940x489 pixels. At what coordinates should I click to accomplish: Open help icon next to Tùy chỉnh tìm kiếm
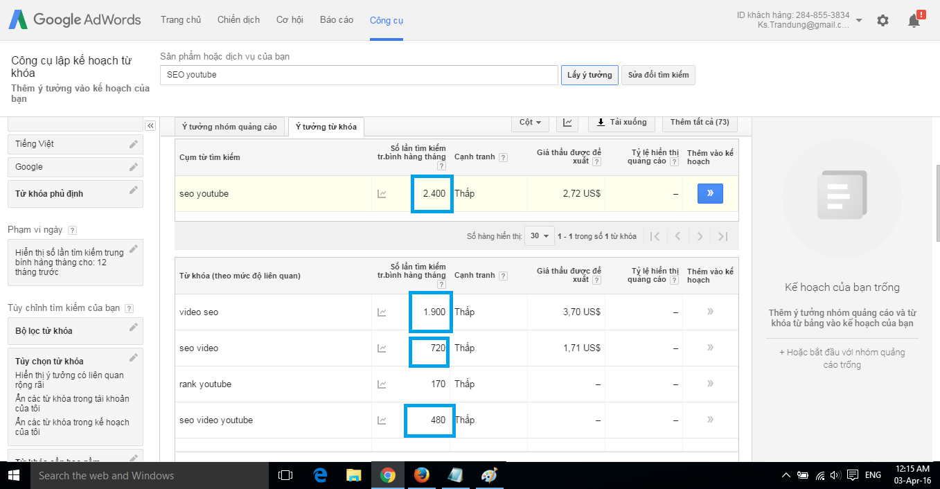[129, 308]
